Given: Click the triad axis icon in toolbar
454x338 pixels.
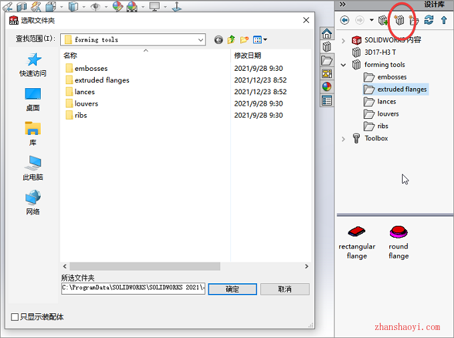Looking at the screenshot, I should point(177,7).
